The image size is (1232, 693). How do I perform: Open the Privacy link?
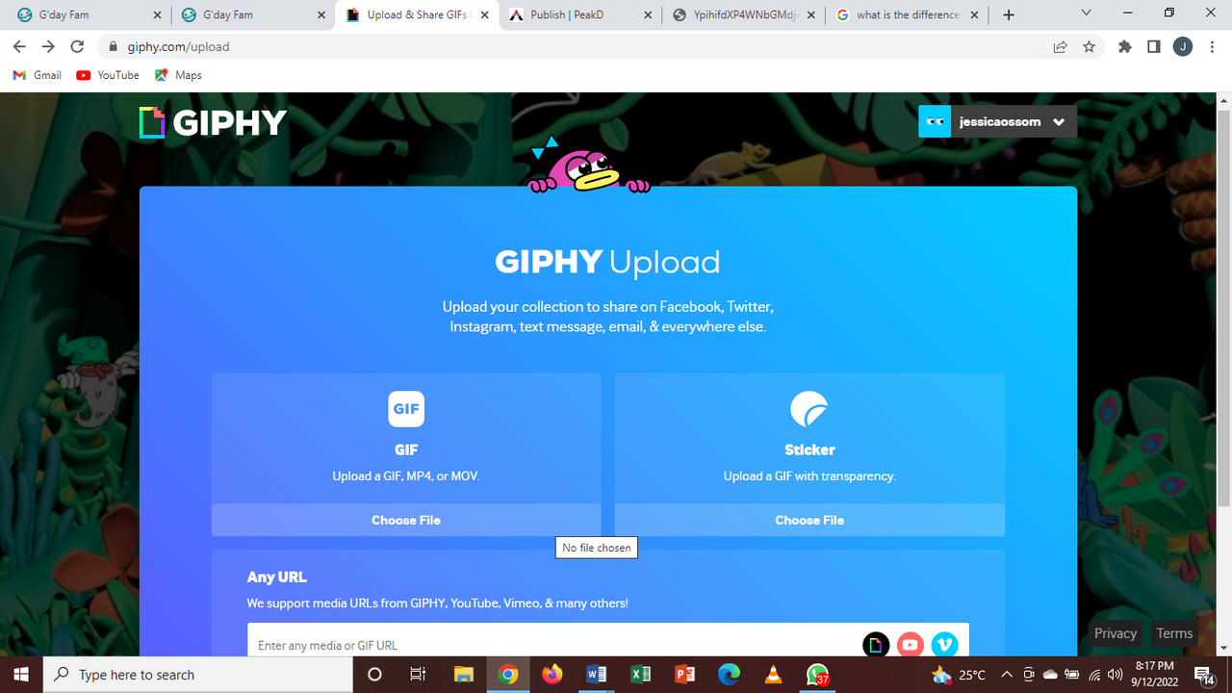(x=1116, y=633)
